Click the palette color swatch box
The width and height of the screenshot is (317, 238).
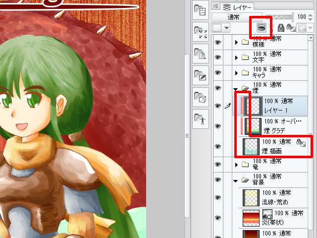[217, 28]
